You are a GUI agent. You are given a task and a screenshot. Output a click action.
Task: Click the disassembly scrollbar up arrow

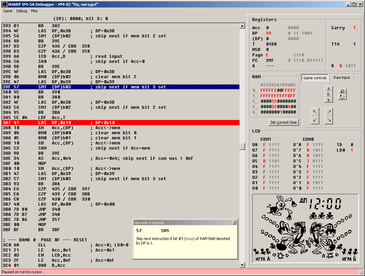[x=242, y=26]
